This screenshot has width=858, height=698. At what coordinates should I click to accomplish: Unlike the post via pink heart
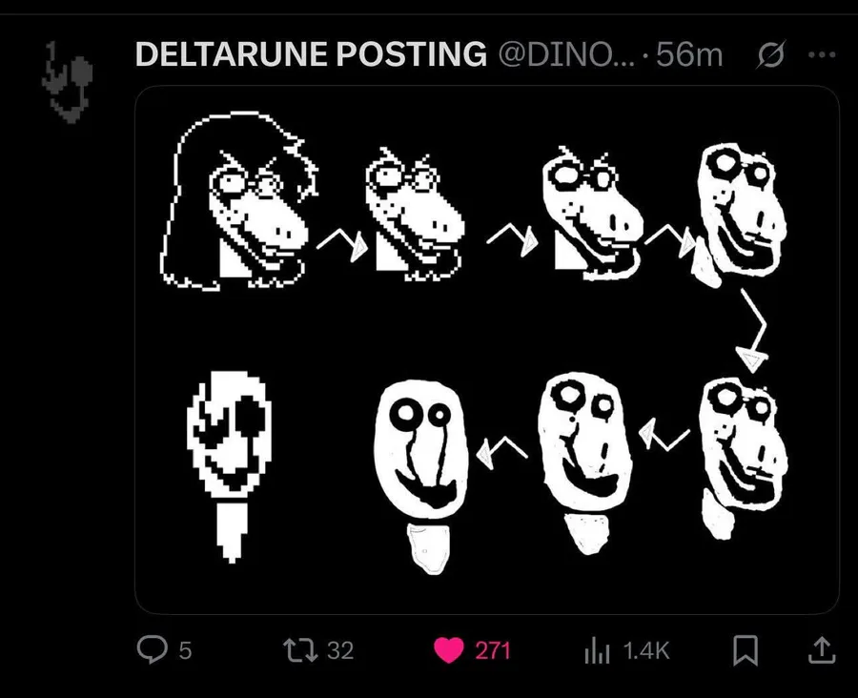pos(449,650)
